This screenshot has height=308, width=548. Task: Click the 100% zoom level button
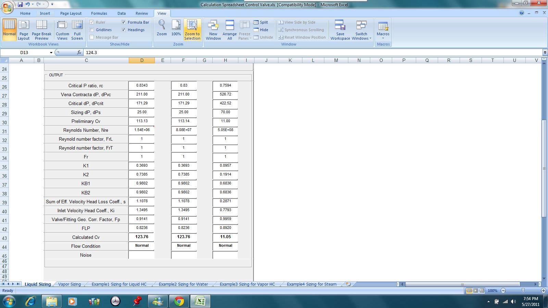tap(493, 291)
